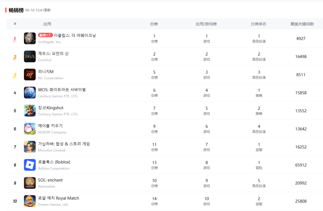Open 킹샷:Kingshot title link
Screen dimensions: 323x211
click(x=51, y=108)
